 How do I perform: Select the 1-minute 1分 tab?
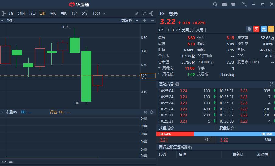(74, 13)
